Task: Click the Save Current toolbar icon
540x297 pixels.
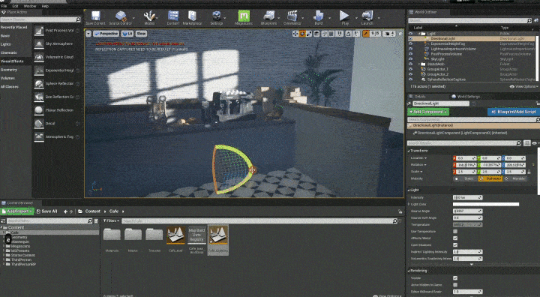Action: tap(95, 17)
